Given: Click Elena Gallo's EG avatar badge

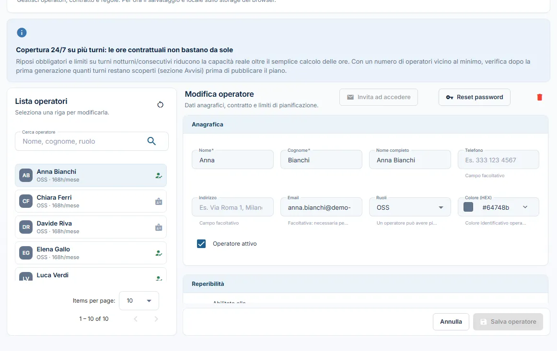Looking at the screenshot, I should click(26, 253).
